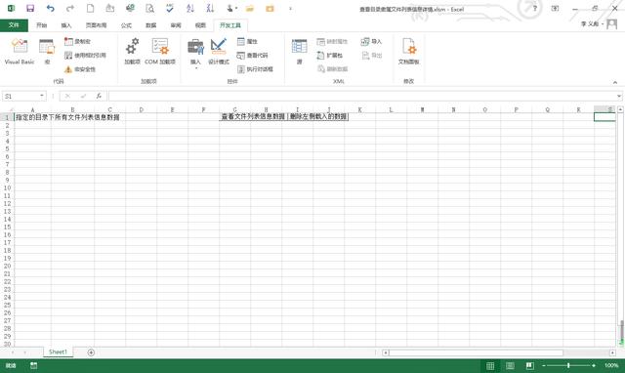
Task: Switch to Page Break Preview view
Action: (x=529, y=365)
